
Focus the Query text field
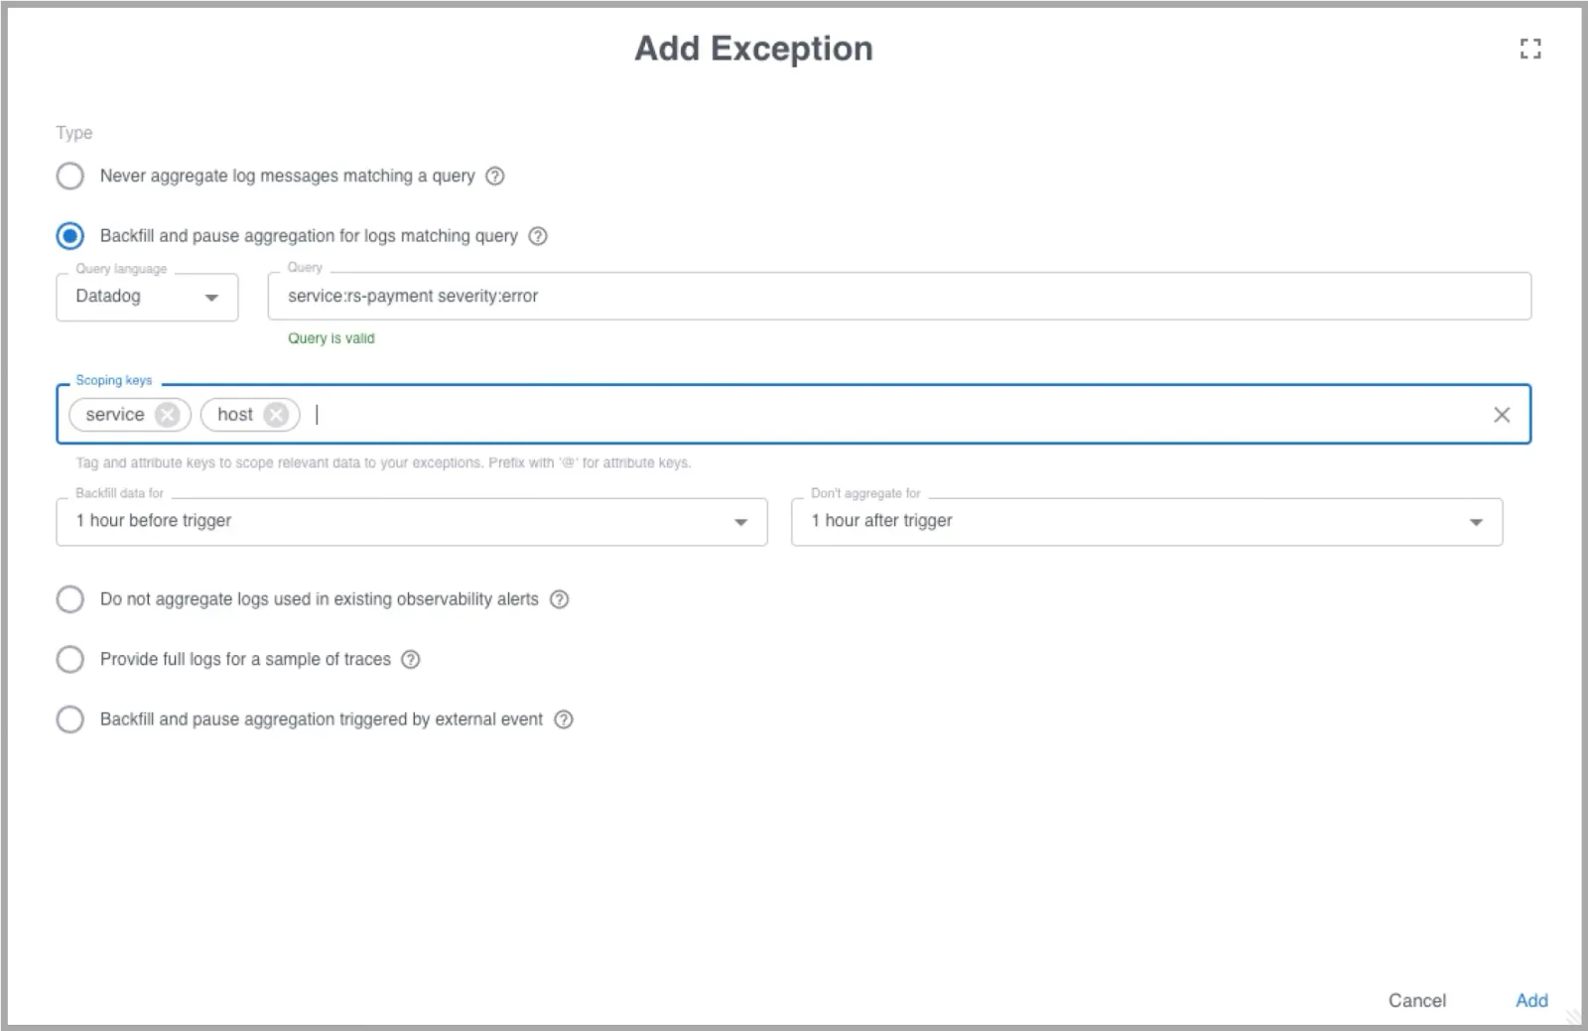pos(899,296)
